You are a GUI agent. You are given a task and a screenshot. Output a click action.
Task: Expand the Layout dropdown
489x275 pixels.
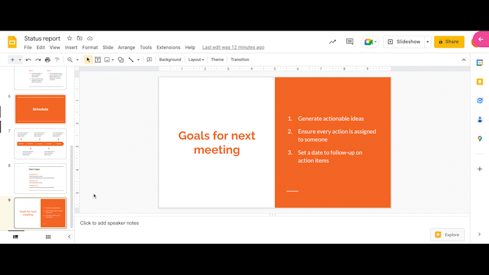tap(196, 60)
